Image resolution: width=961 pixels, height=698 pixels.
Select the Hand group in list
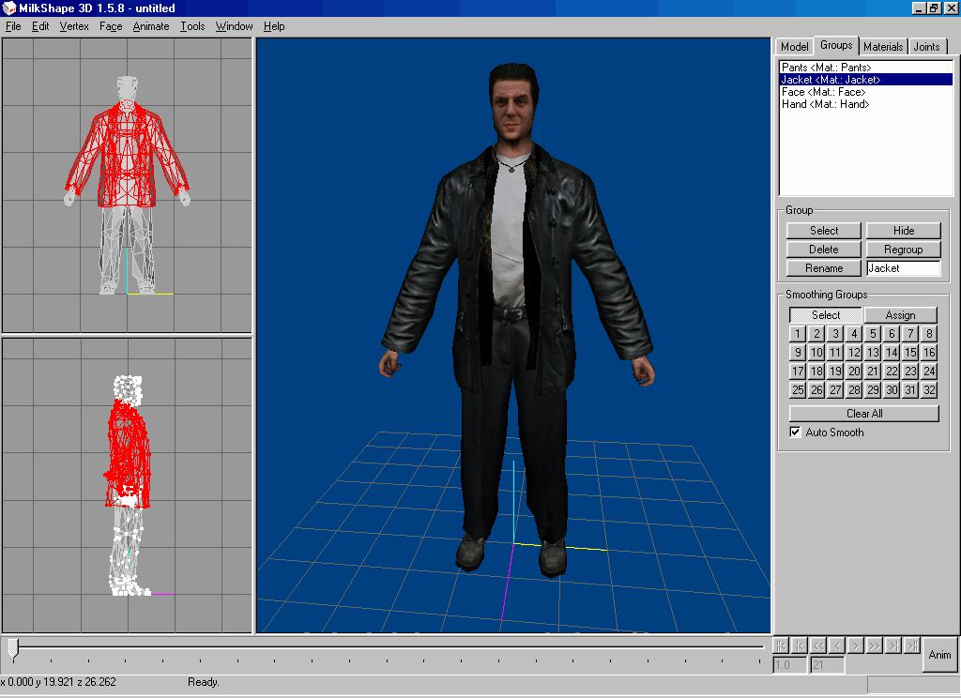[x=866, y=104]
